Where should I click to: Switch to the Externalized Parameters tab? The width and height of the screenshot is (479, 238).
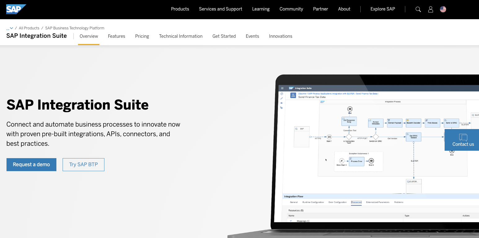[x=378, y=202]
